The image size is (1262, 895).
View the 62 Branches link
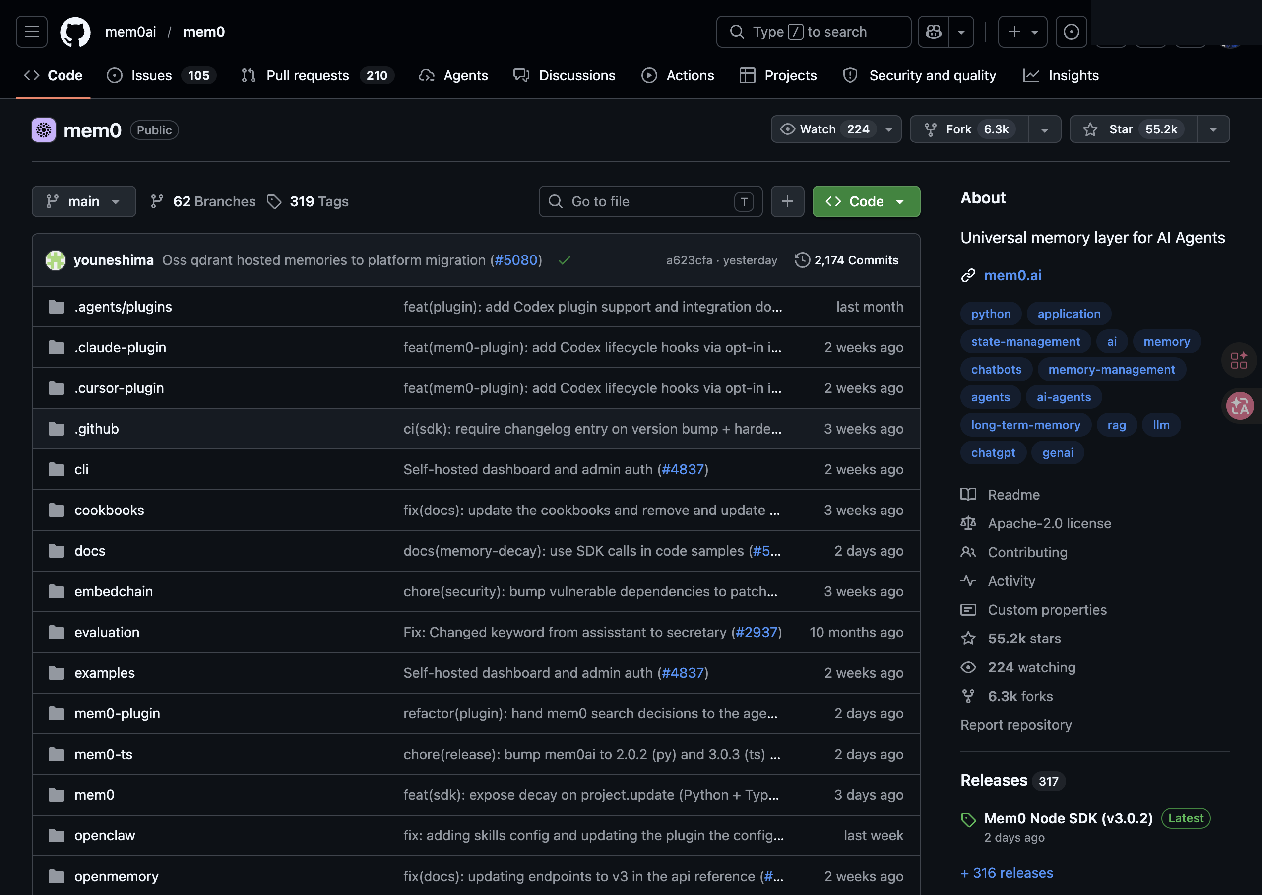203,202
